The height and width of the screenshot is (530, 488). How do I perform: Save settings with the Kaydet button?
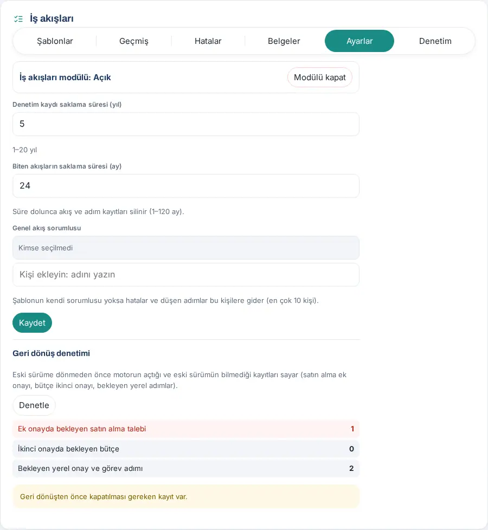(32, 323)
